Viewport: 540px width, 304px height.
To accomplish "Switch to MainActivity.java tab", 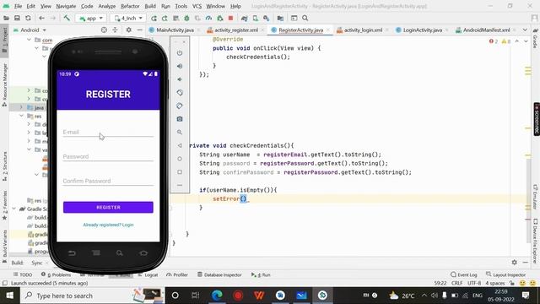I will (175, 30).
